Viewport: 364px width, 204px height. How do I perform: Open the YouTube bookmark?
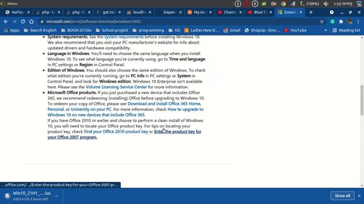pos(295,30)
